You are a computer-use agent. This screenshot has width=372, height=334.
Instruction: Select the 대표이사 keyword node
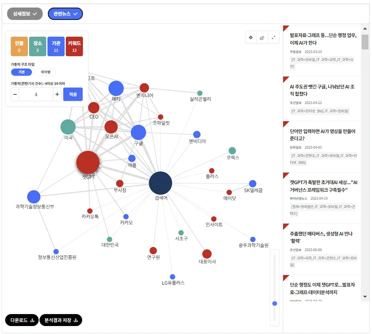point(207,254)
